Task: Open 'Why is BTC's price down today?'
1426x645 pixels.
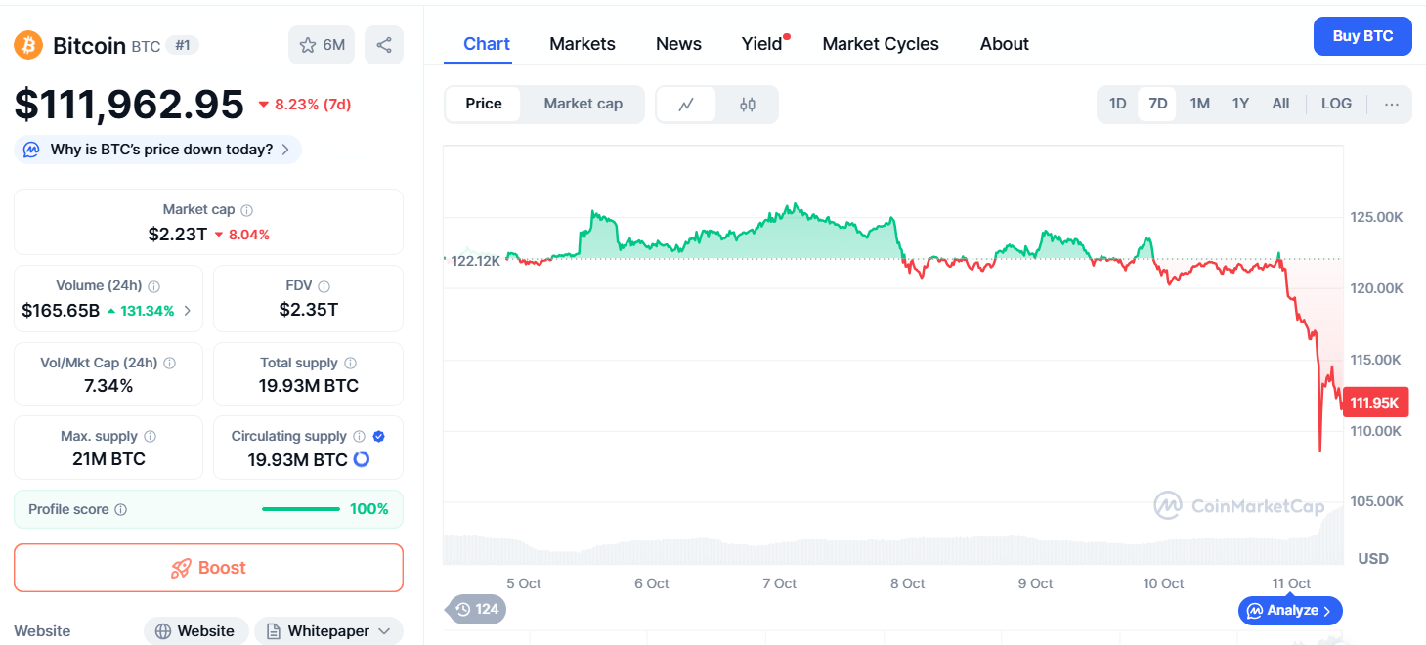Action: tap(157, 150)
